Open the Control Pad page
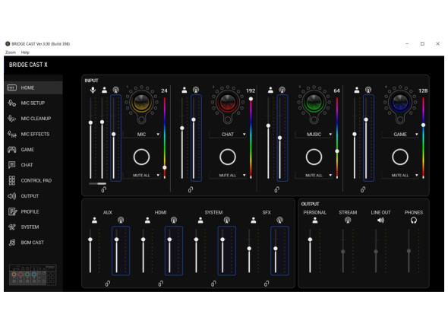The image size is (448, 330). tap(33, 181)
